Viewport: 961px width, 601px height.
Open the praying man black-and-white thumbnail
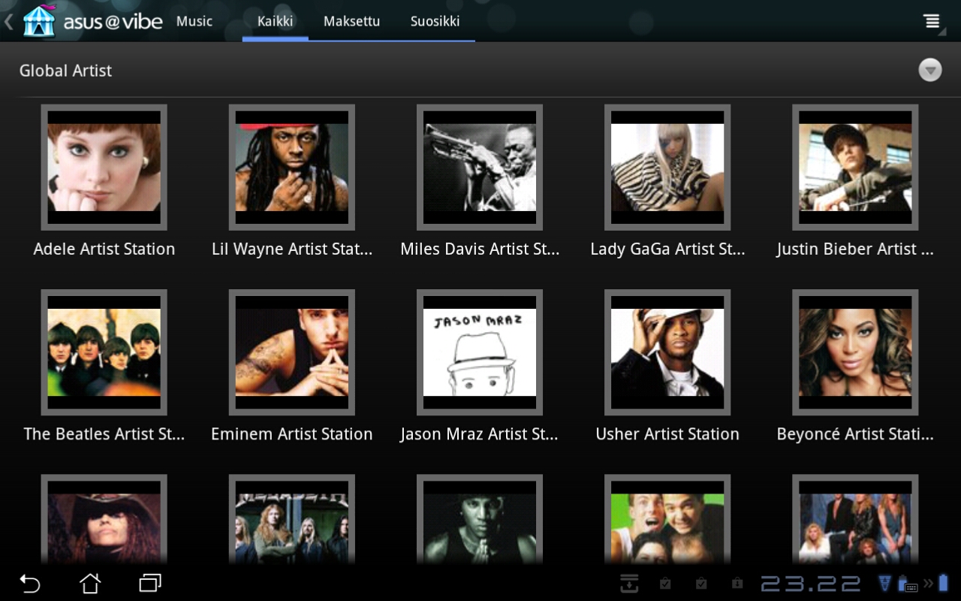tap(480, 520)
